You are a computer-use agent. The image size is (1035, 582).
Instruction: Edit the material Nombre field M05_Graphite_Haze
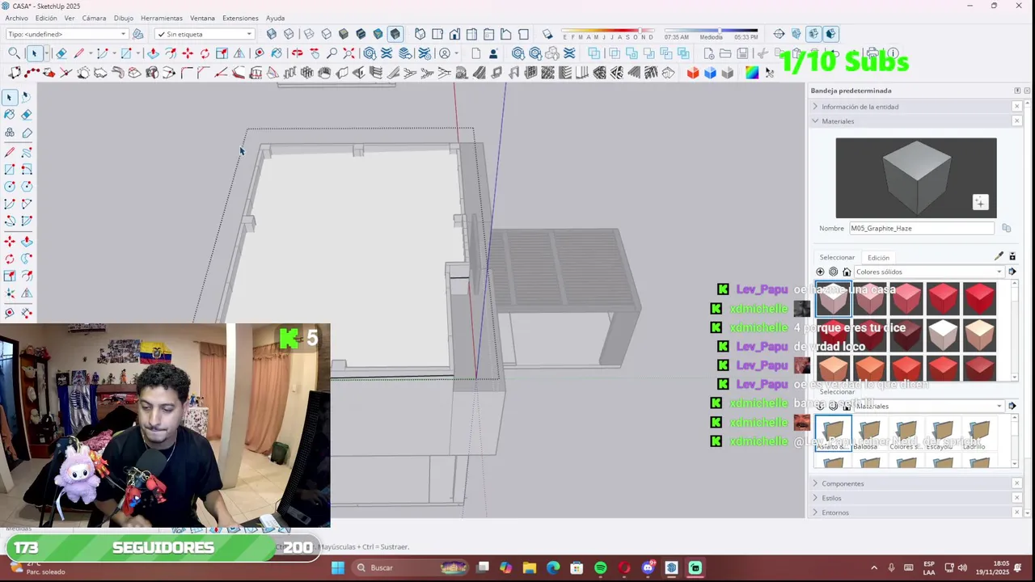click(x=922, y=228)
